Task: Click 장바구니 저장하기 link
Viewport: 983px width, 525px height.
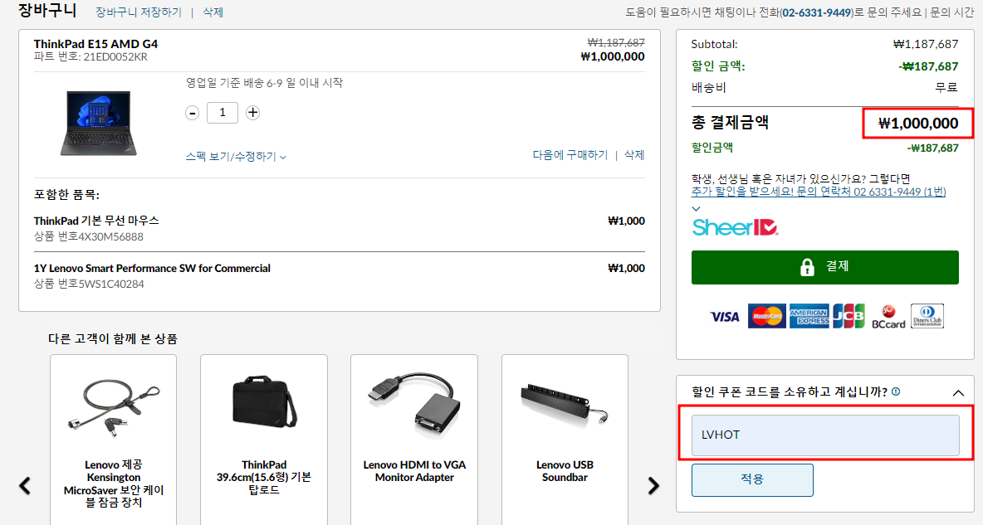Action: click(x=139, y=12)
